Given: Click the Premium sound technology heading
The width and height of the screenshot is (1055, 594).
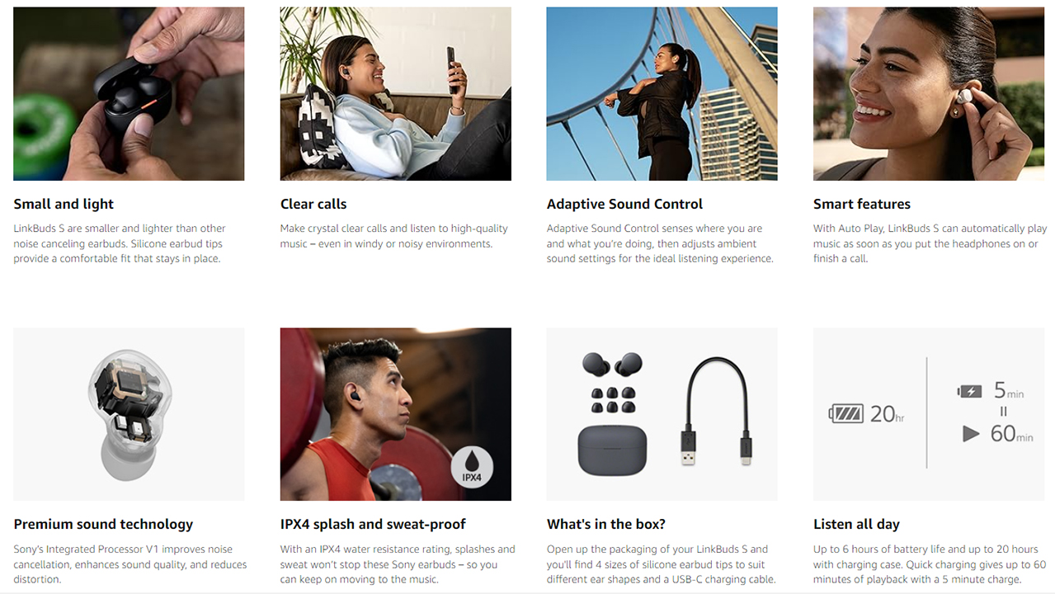Looking at the screenshot, I should [103, 524].
